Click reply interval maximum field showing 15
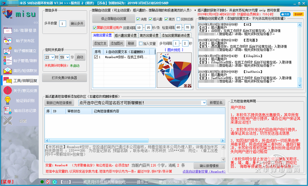308x186 pixels. pos(148,28)
